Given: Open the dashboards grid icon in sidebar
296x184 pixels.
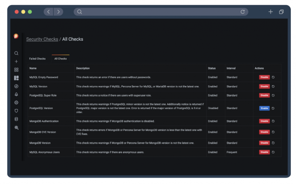Looking at the screenshot, I should [16, 70].
